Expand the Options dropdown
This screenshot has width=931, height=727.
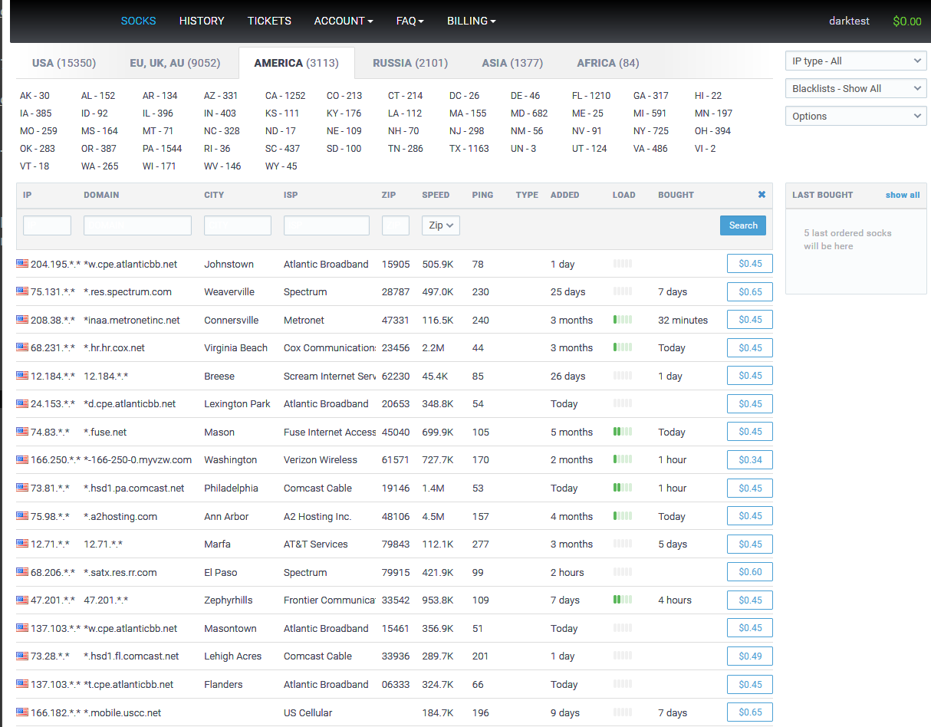pyautogui.click(x=855, y=116)
